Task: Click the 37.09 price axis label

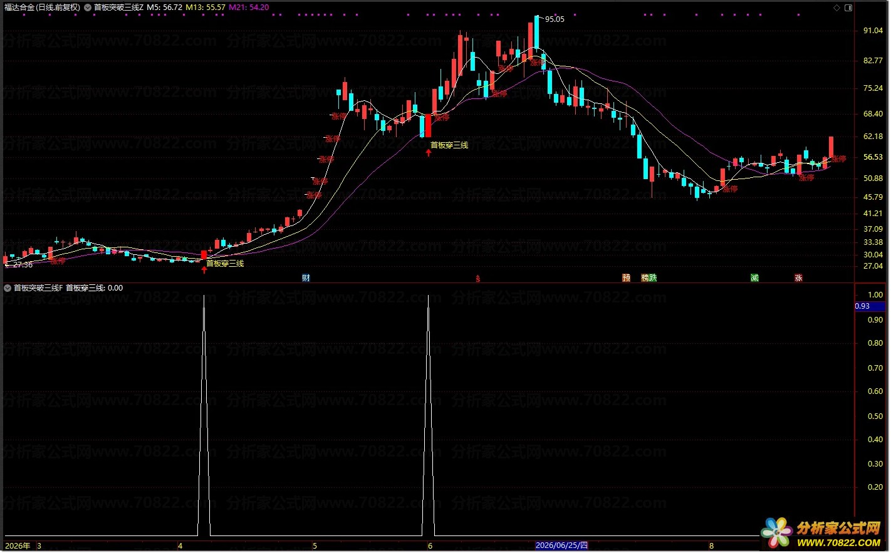Action: (x=873, y=229)
